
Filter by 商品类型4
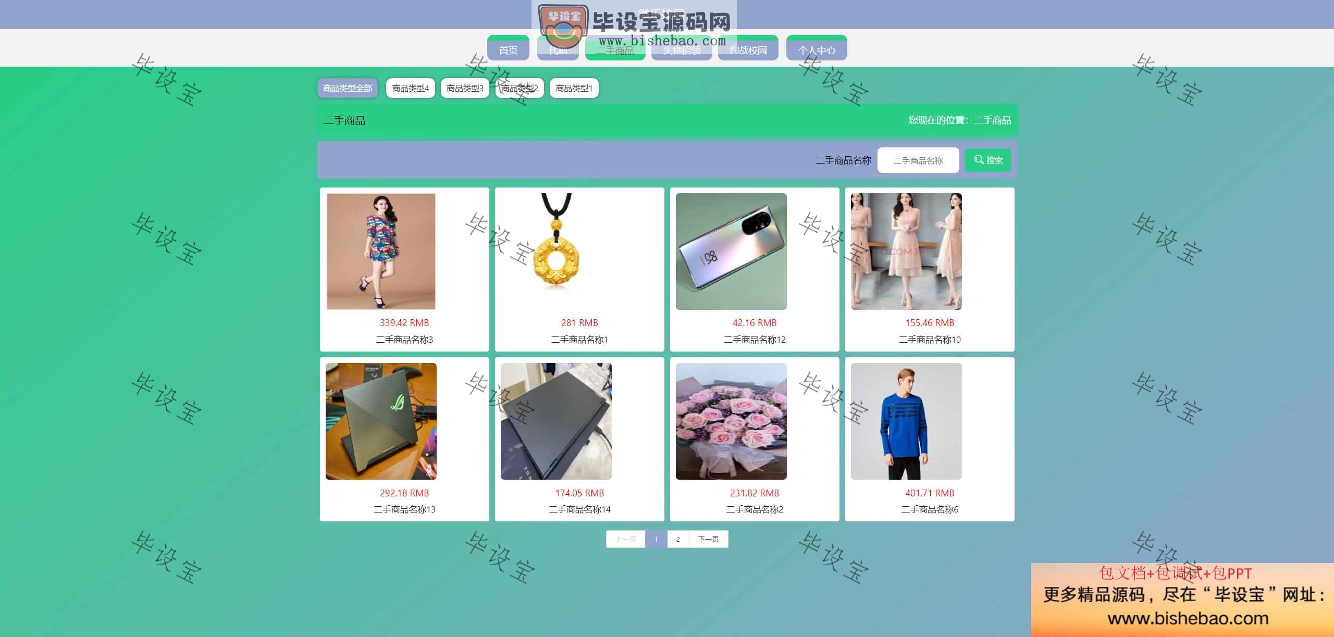point(411,88)
